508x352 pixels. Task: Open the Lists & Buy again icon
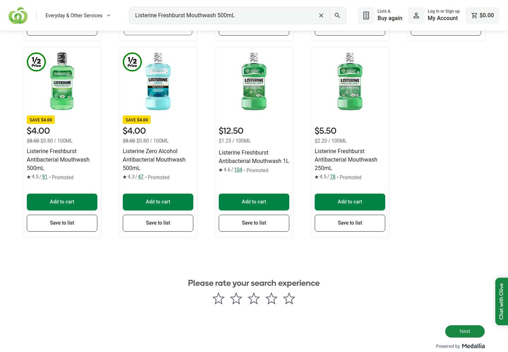(366, 15)
